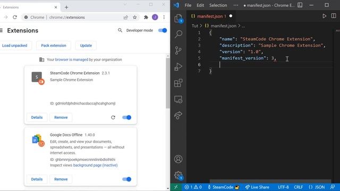Open VS Code Explorer view

click(178, 19)
